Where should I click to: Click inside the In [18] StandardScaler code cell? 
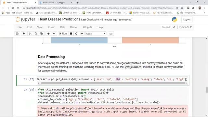click(112, 96)
